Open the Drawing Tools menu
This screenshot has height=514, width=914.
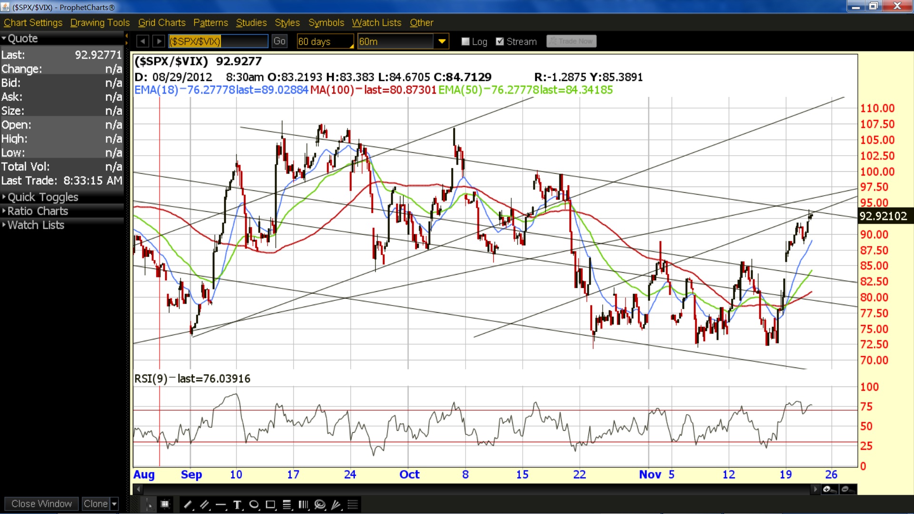tap(100, 22)
